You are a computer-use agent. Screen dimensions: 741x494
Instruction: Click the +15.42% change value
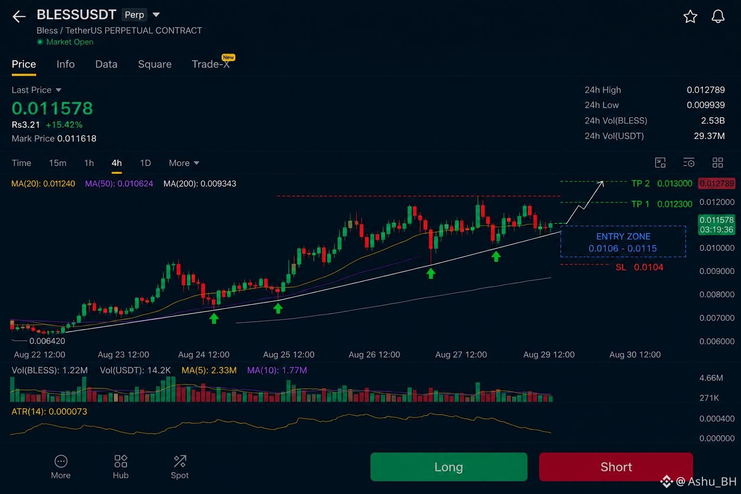click(64, 124)
